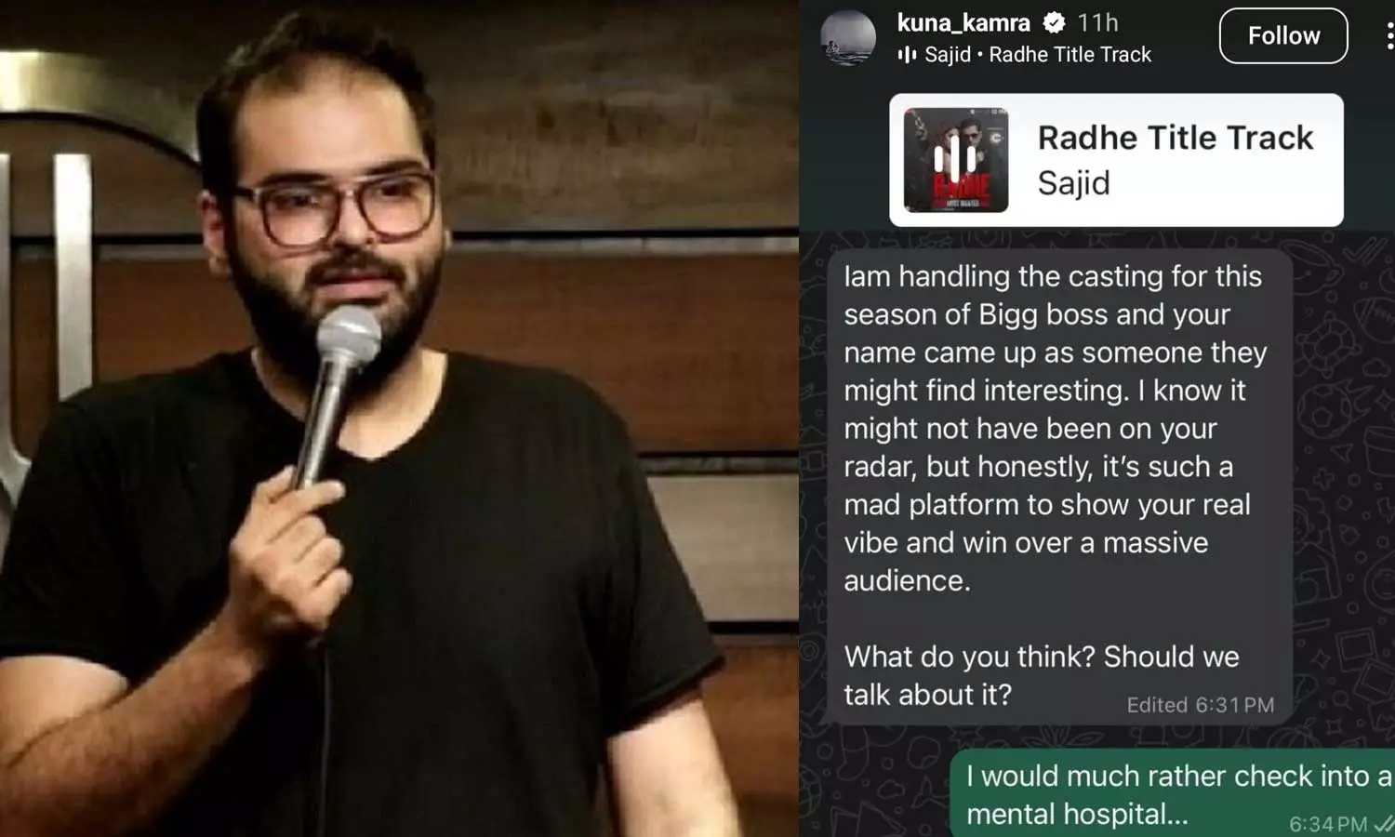Image resolution: width=1395 pixels, height=837 pixels.
Task: Open the kuna_kamra username link
Action: (963, 22)
